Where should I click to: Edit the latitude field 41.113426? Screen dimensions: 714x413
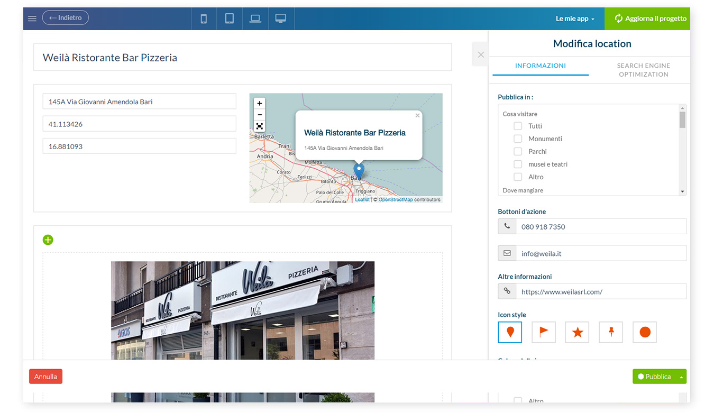[140, 124]
